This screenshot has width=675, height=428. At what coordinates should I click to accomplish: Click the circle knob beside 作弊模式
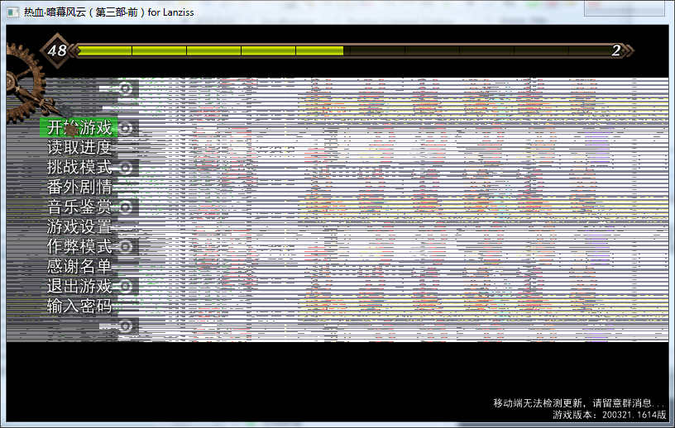(125, 246)
